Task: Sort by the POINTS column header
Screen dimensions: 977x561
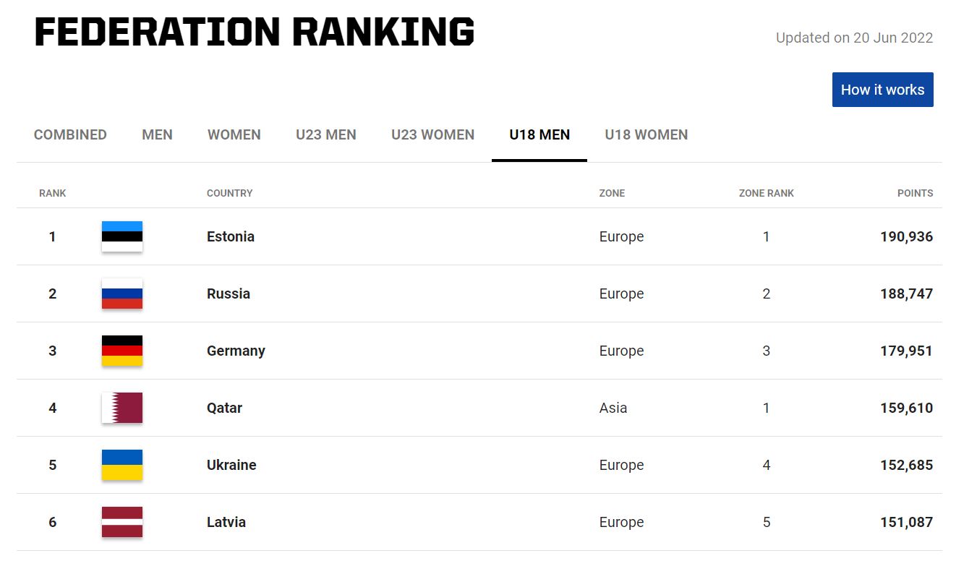Action: pos(916,193)
